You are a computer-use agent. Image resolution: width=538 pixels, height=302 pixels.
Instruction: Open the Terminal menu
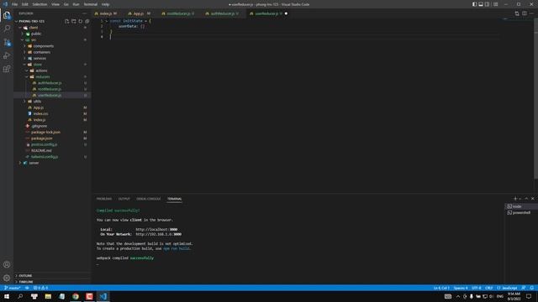click(91, 4)
